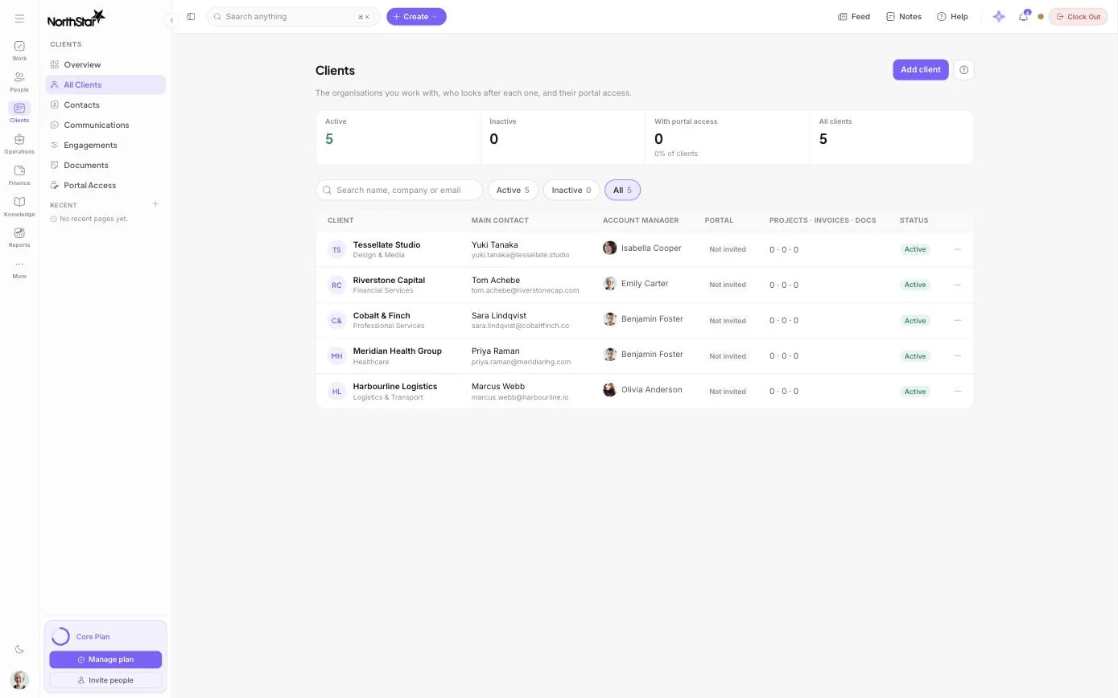Open Communications in the sidebar
The width and height of the screenshot is (1118, 698).
[x=105, y=125]
